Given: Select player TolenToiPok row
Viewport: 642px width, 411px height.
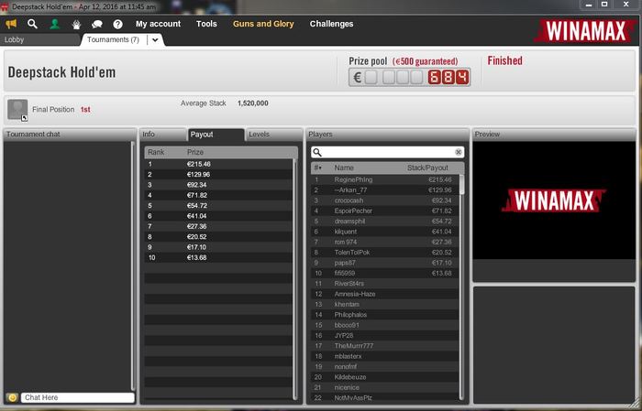Looking at the screenshot, I should click(385, 253).
